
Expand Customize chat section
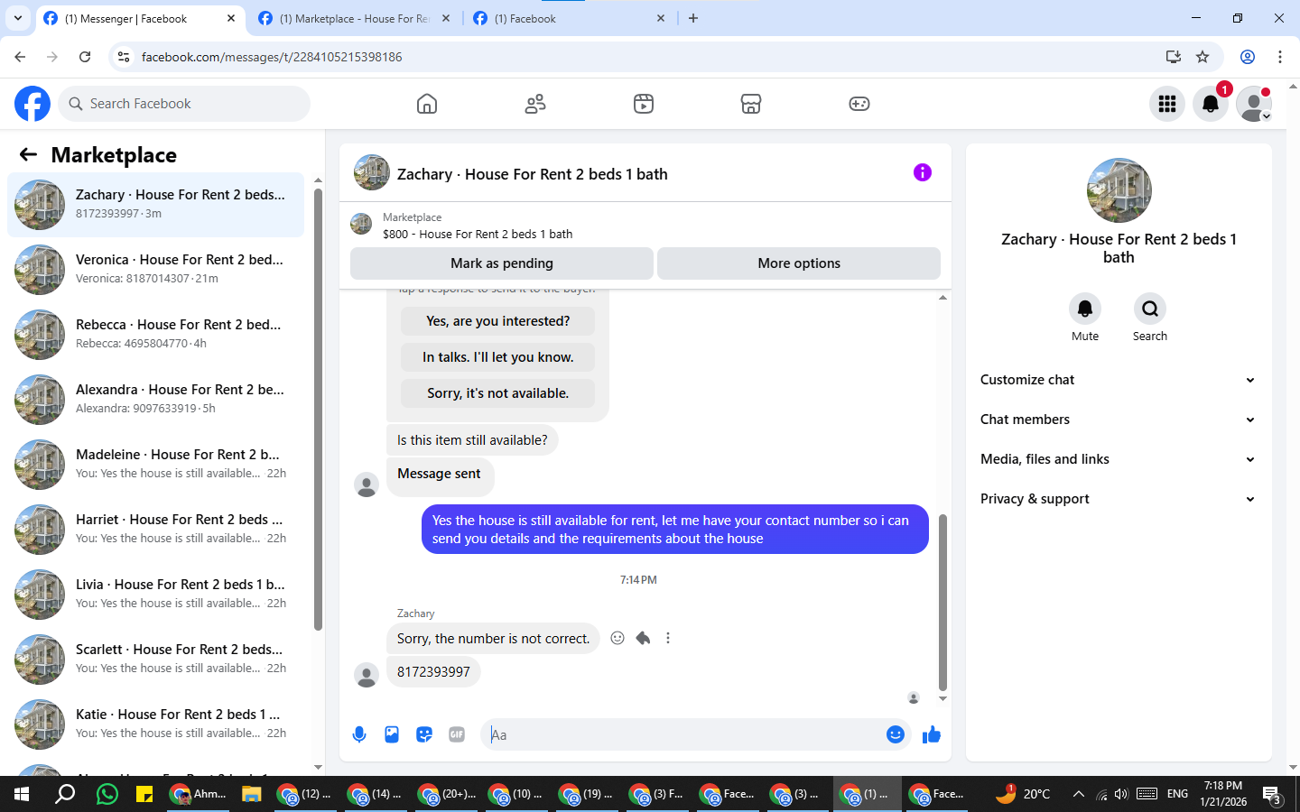[x=1118, y=380]
